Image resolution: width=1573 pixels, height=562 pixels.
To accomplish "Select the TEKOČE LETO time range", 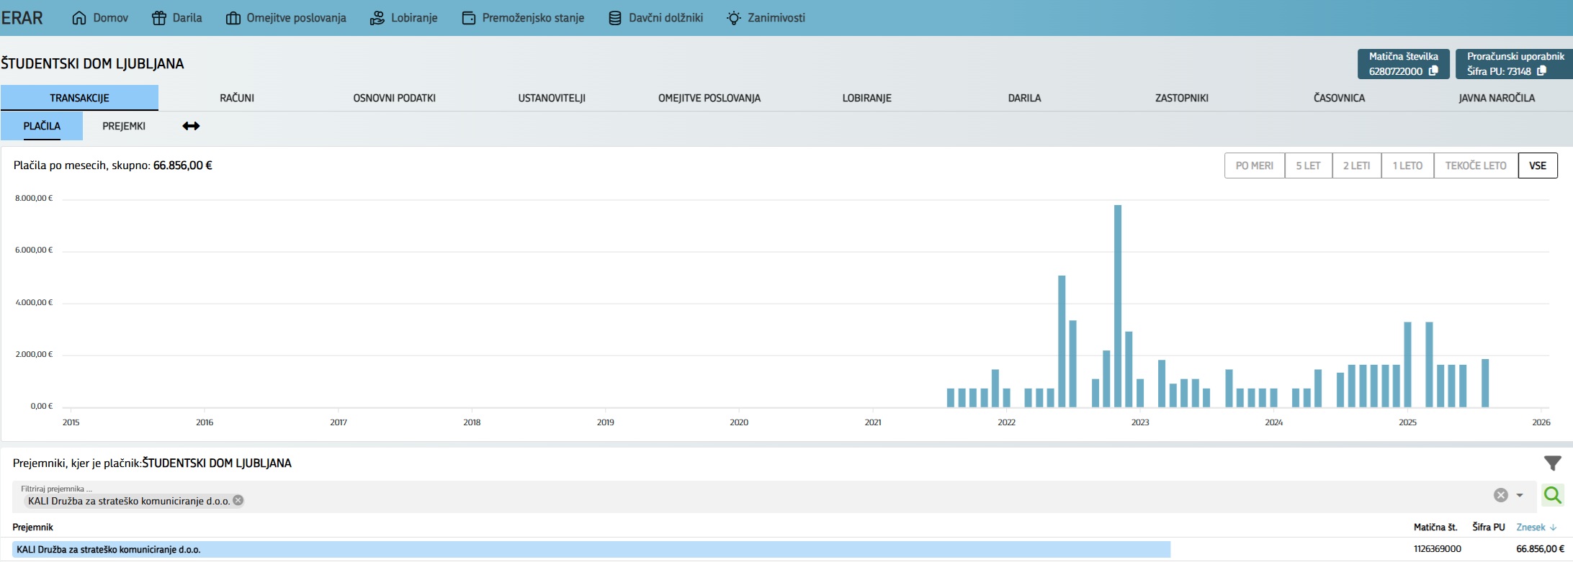I will click(1475, 166).
